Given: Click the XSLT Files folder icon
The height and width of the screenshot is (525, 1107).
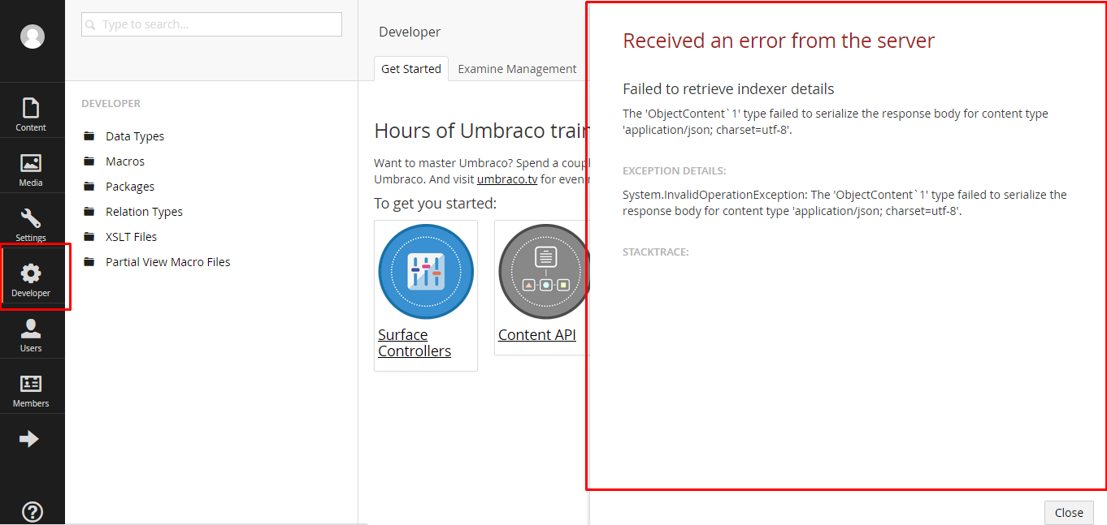Looking at the screenshot, I should click(89, 237).
